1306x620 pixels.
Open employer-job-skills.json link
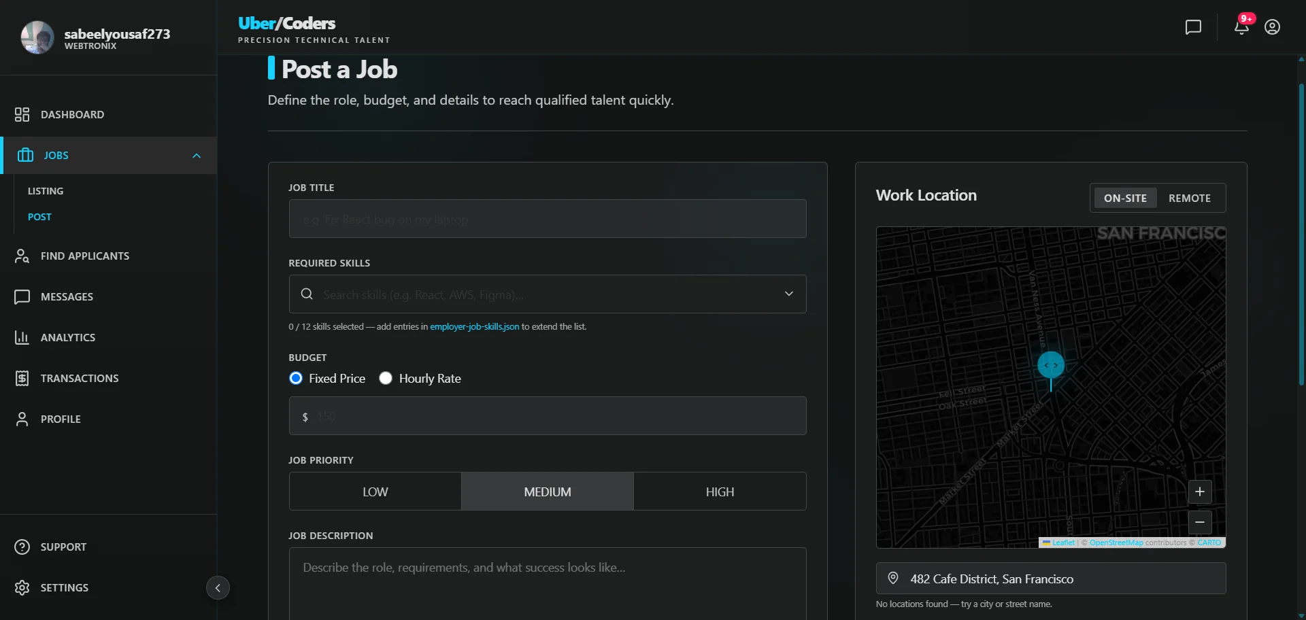click(x=474, y=326)
